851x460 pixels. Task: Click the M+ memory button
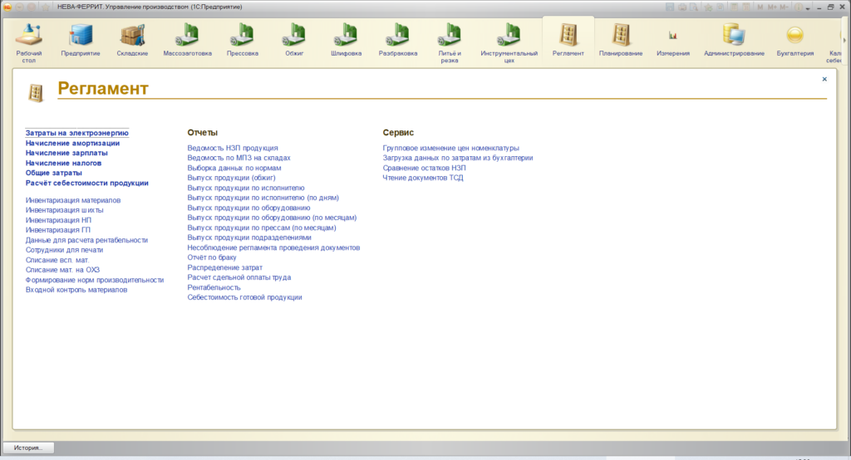[772, 7]
